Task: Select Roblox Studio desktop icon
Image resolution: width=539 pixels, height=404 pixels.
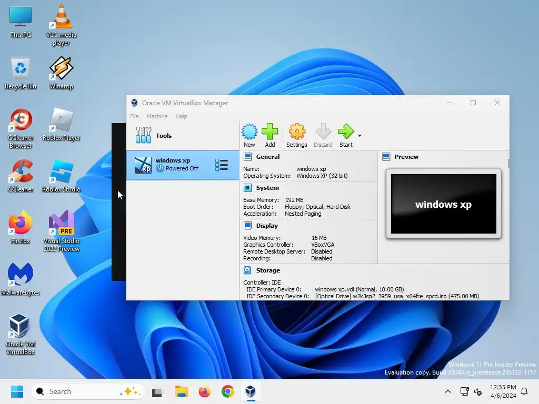Action: coord(61,176)
